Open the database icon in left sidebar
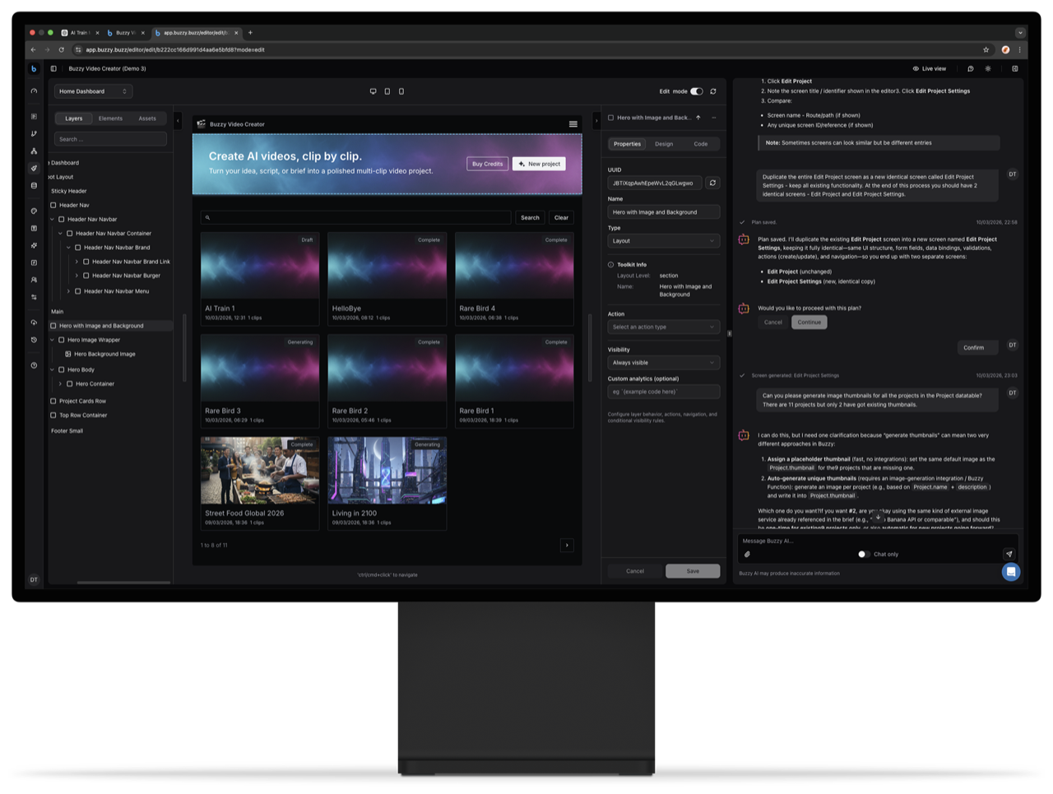Screen dimensions: 1053x794 point(34,186)
